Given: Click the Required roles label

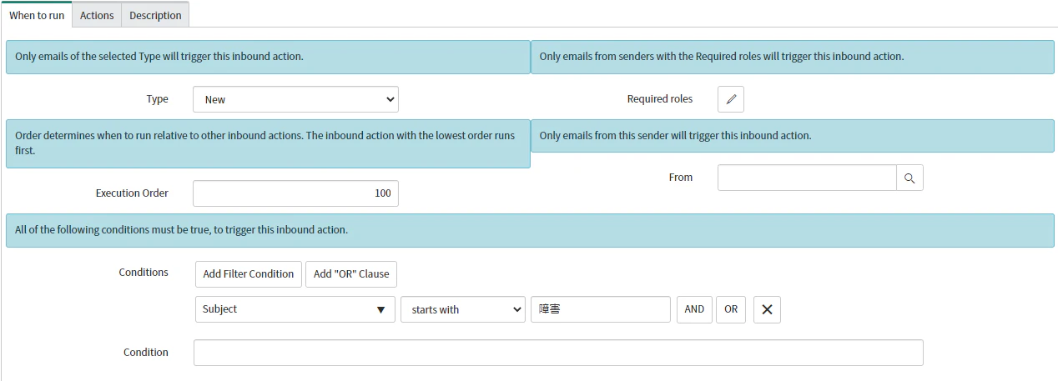Looking at the screenshot, I should click(660, 99).
